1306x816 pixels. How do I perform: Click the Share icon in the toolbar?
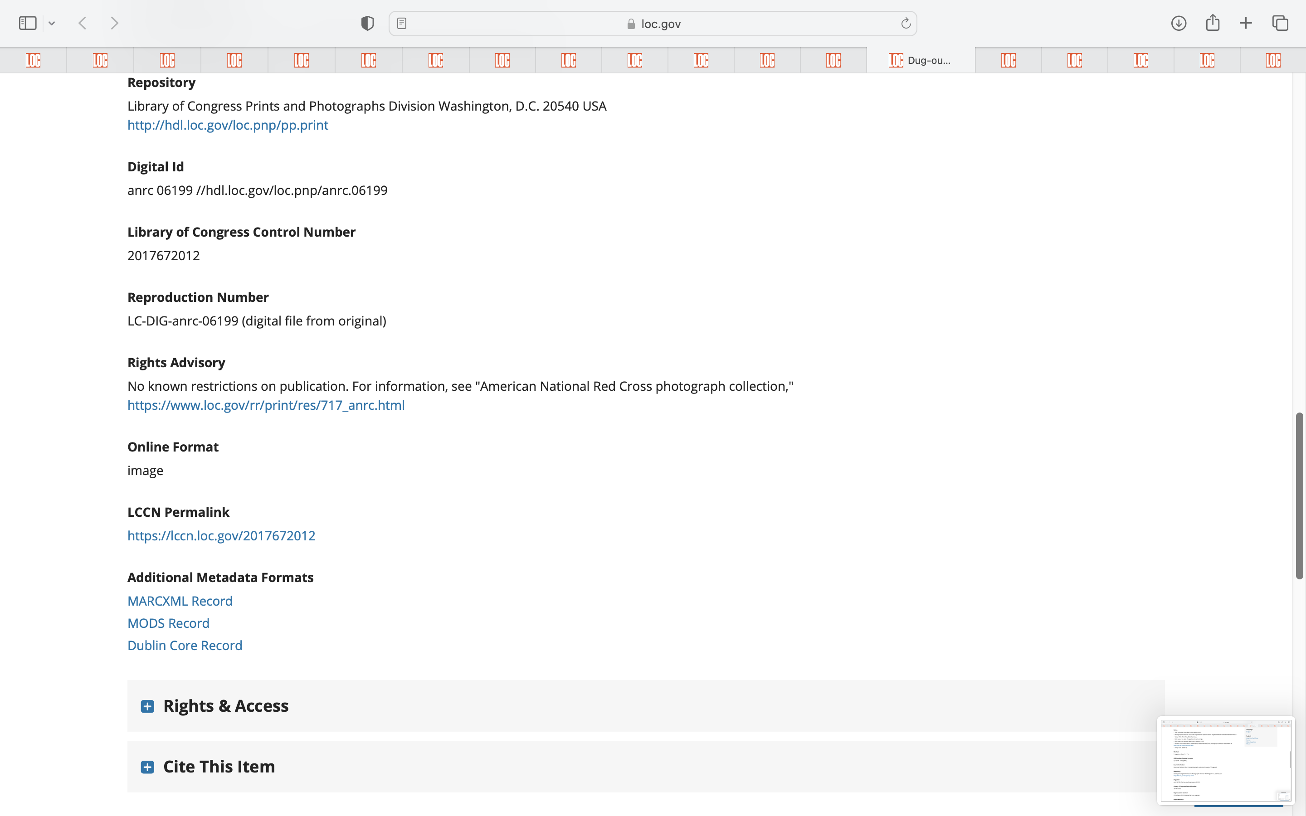pos(1213,23)
